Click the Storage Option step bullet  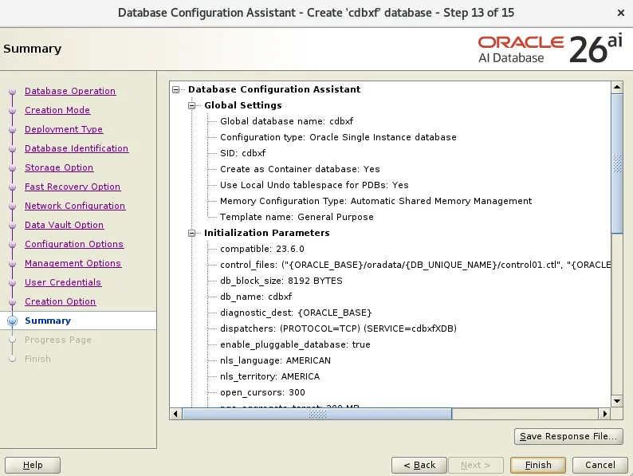13,167
